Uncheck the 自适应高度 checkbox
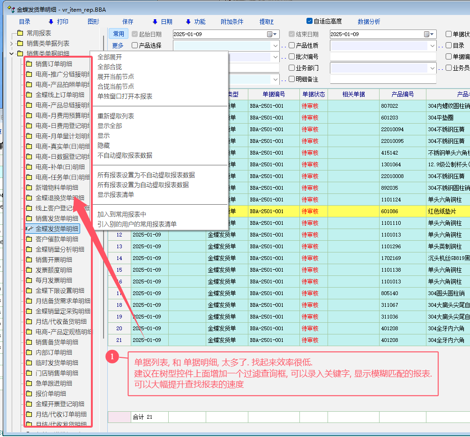The image size is (470, 437). 309,21
